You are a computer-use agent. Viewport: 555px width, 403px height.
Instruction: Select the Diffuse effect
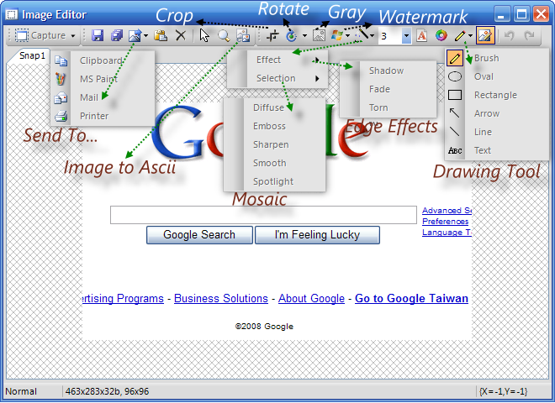pyautogui.click(x=274, y=107)
